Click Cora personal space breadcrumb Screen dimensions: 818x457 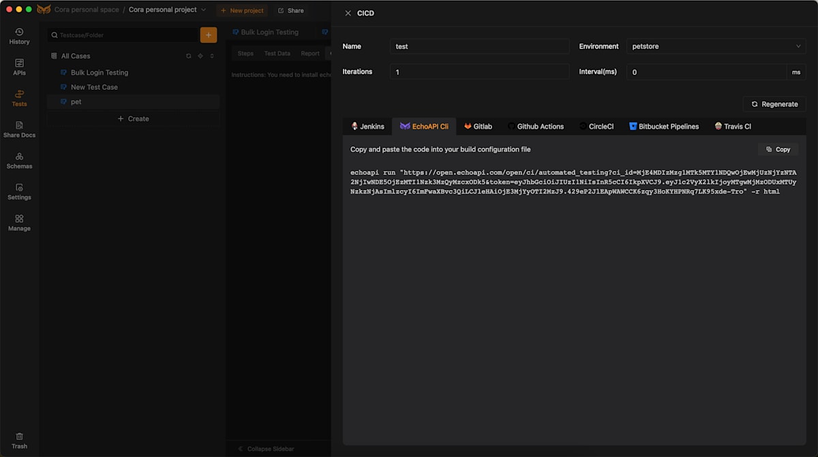tap(86, 10)
